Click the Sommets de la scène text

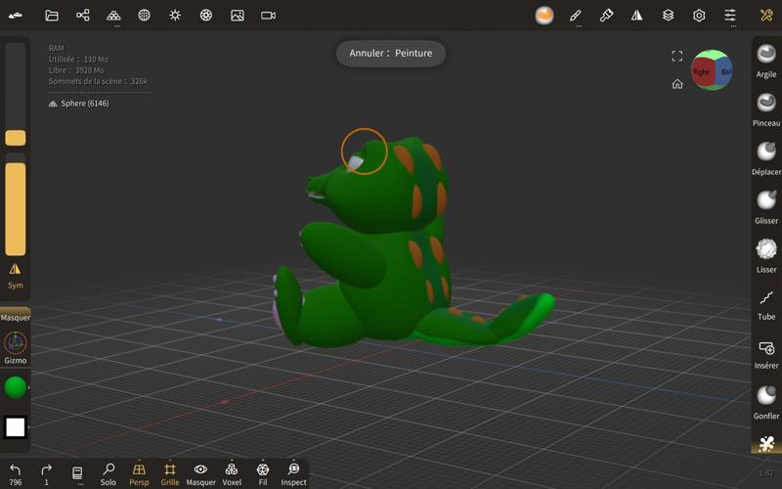click(x=98, y=81)
